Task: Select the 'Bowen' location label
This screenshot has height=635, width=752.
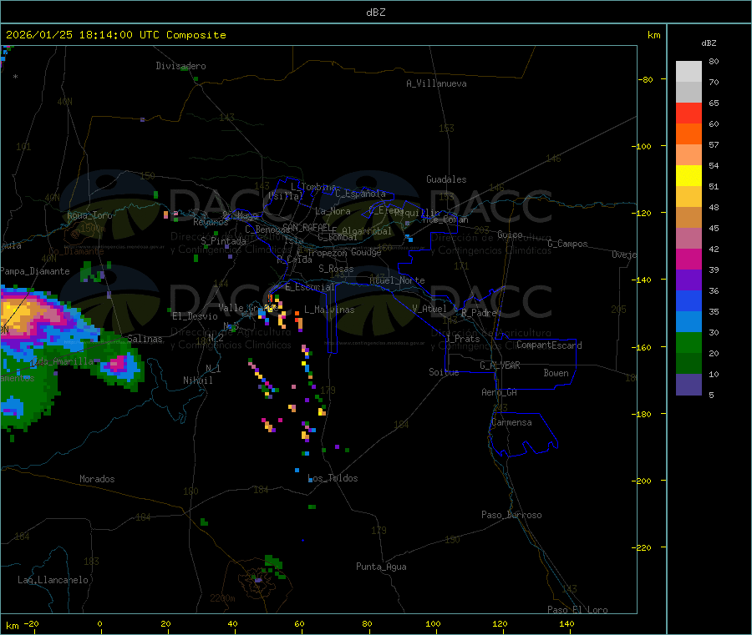Action: 556,373
